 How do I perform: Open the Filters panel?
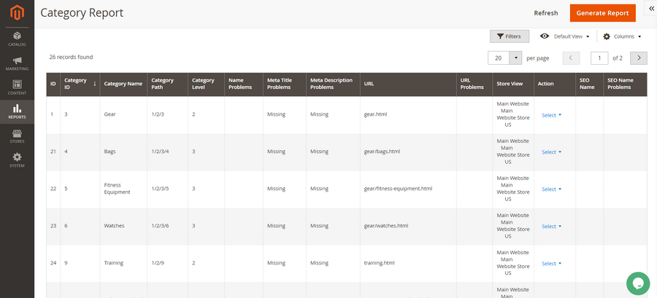click(x=510, y=36)
